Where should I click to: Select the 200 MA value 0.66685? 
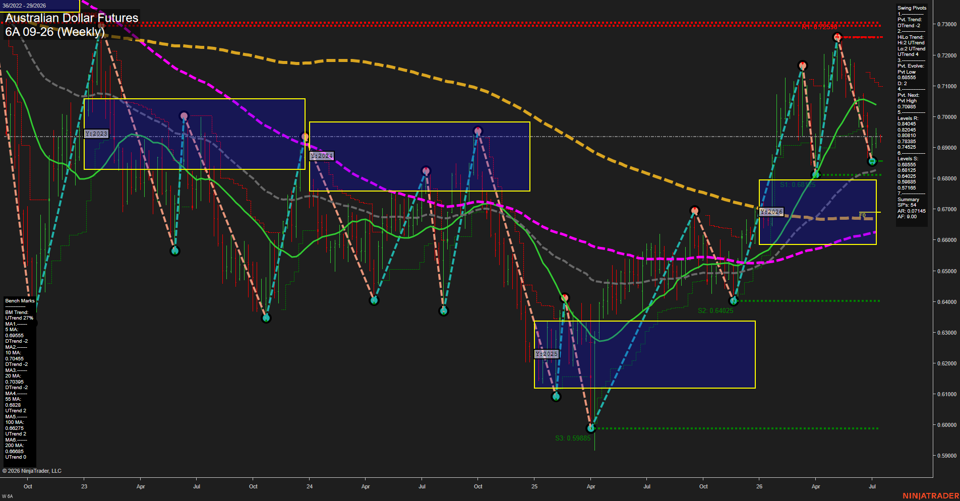(x=15, y=452)
